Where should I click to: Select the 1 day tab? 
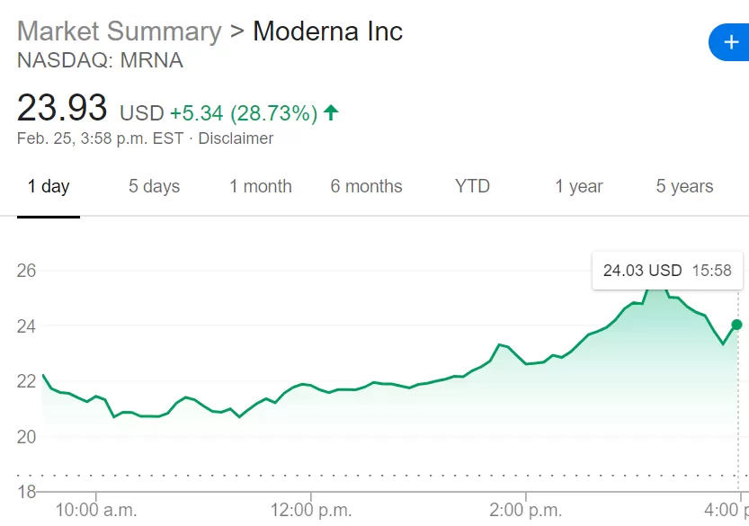click(x=49, y=186)
